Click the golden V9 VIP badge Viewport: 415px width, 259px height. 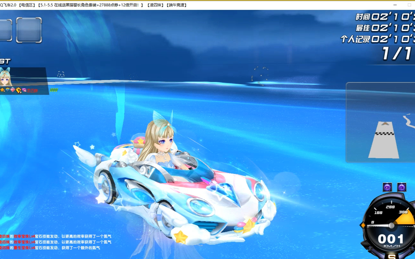(19, 90)
